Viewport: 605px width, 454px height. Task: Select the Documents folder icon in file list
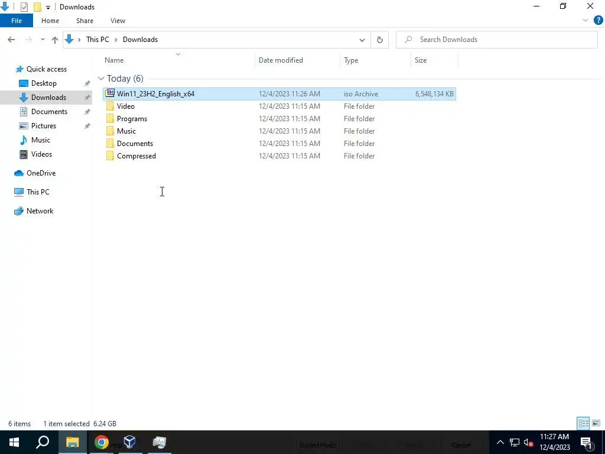coord(110,143)
